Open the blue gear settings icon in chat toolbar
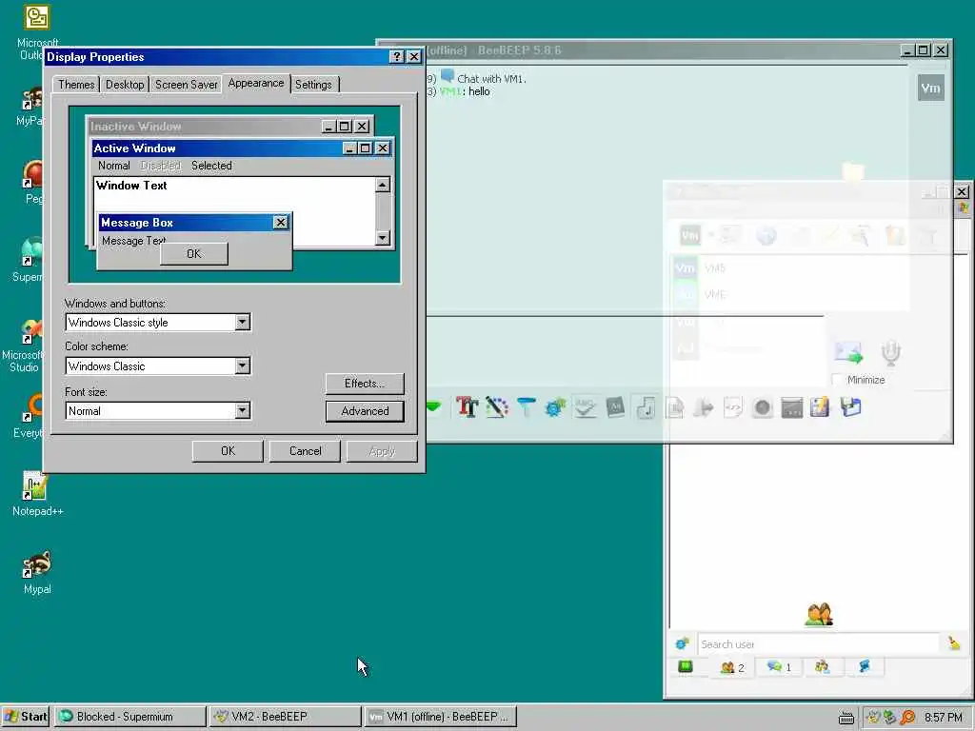The image size is (975, 731). click(555, 407)
